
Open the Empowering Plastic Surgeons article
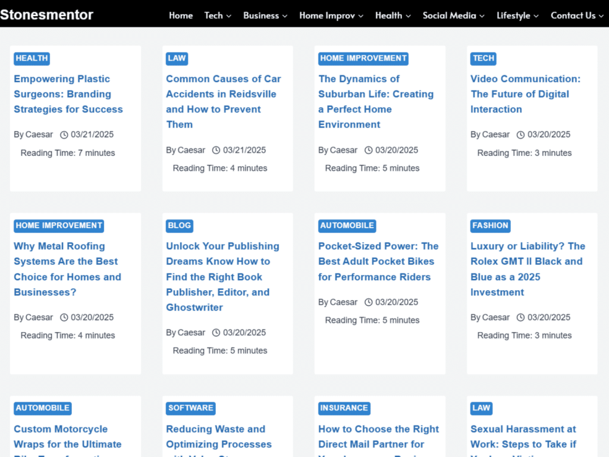68,94
